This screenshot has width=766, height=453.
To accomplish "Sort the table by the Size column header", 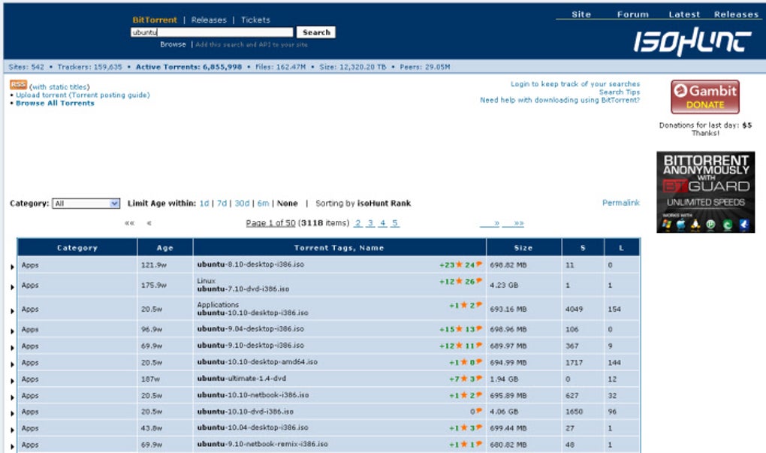I will [523, 248].
